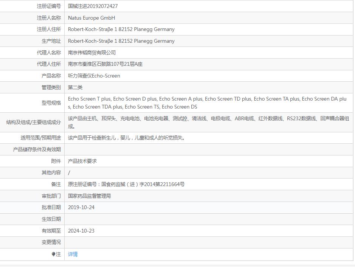Open the 详情 link in 注 row
The height and width of the screenshot is (267, 355).
tap(73, 254)
